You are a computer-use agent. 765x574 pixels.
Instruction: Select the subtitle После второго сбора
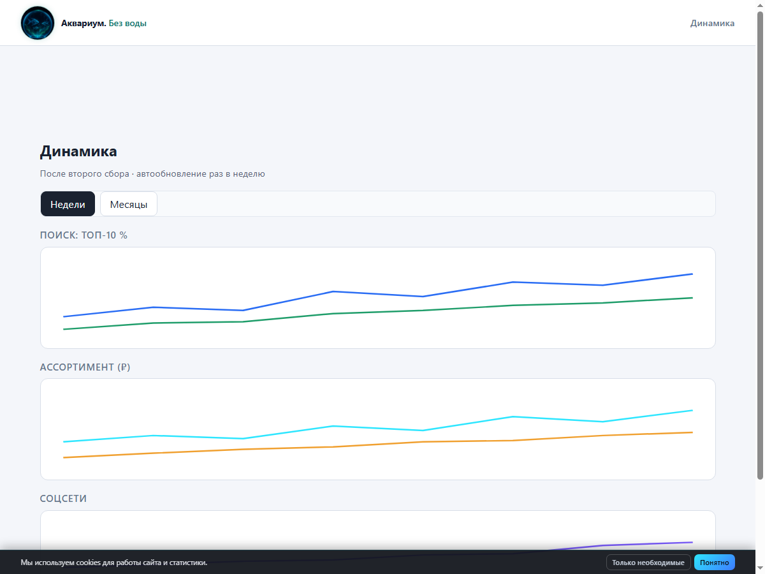click(152, 173)
